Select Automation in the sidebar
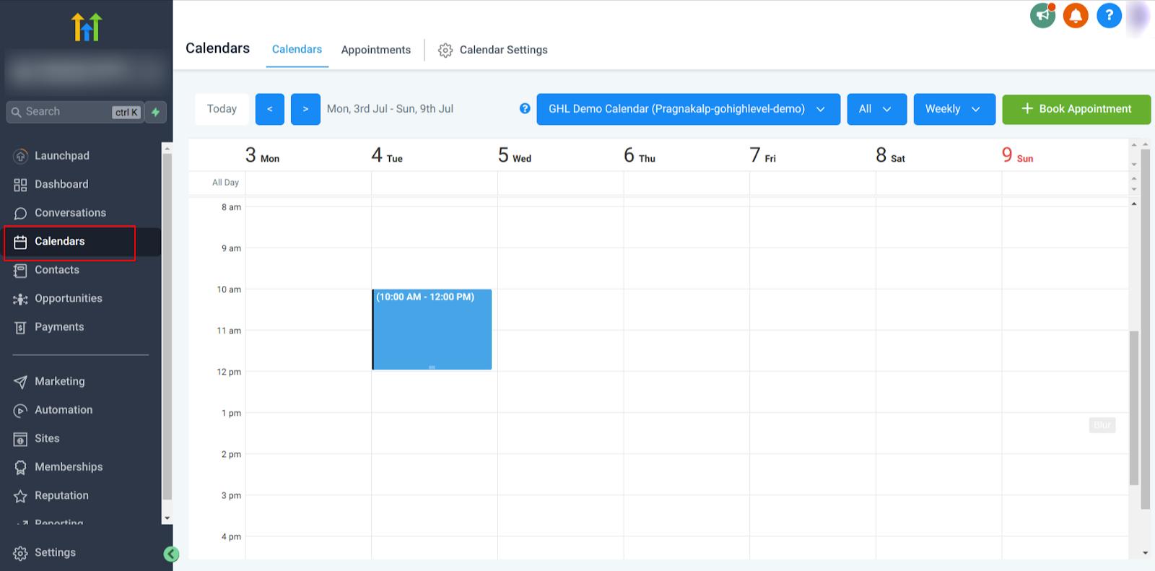The height and width of the screenshot is (571, 1155). (x=64, y=410)
